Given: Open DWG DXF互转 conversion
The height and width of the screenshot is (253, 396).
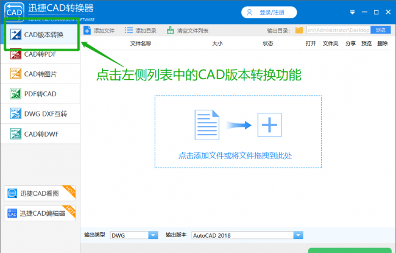Looking at the screenshot, I should click(40, 114).
